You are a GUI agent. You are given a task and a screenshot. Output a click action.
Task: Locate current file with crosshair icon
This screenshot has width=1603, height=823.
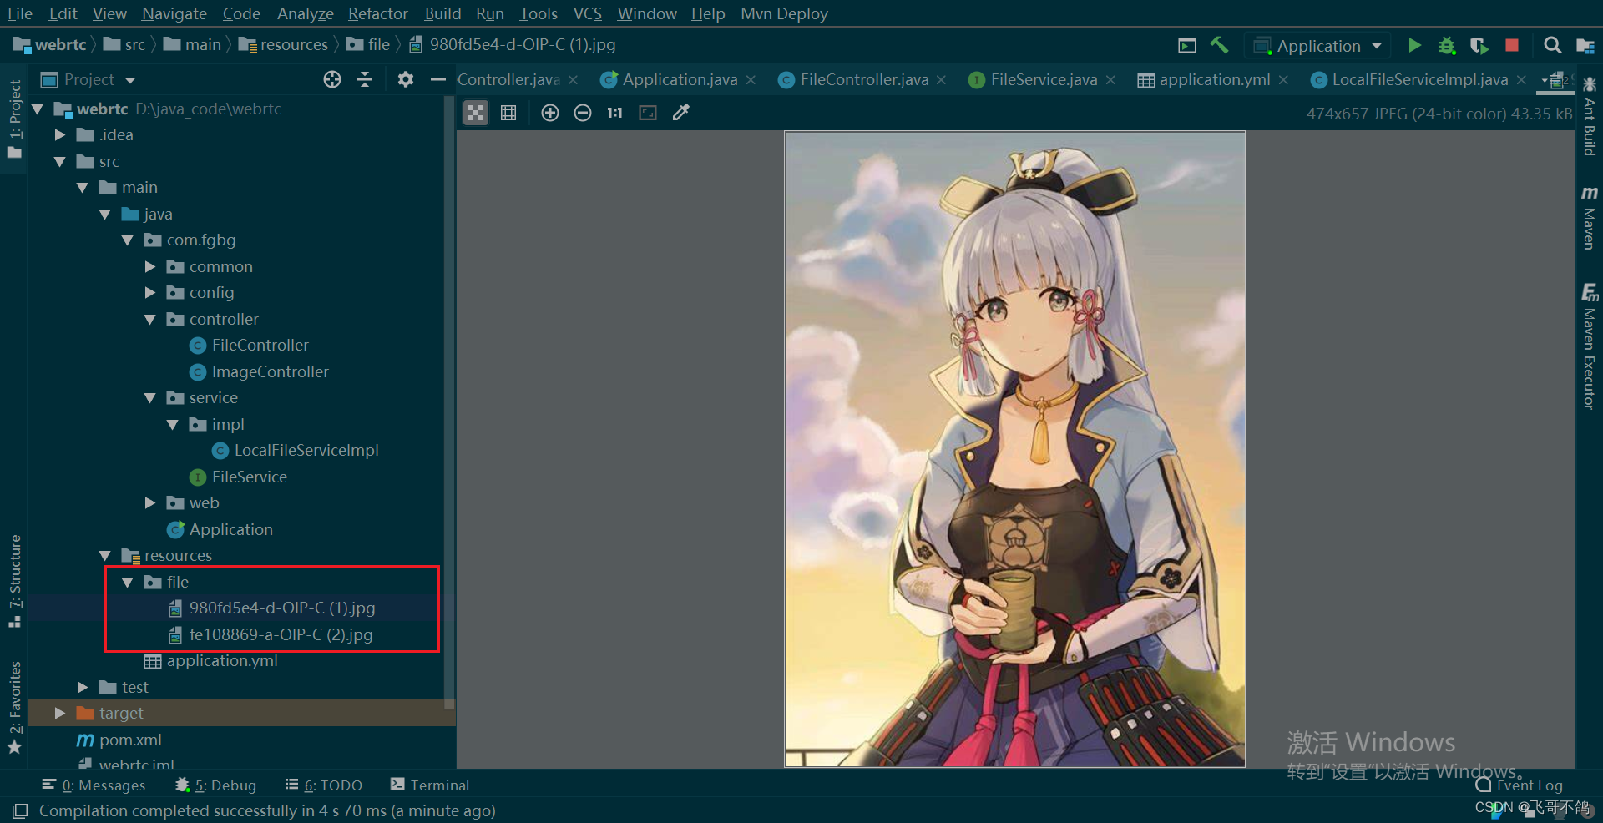332,79
